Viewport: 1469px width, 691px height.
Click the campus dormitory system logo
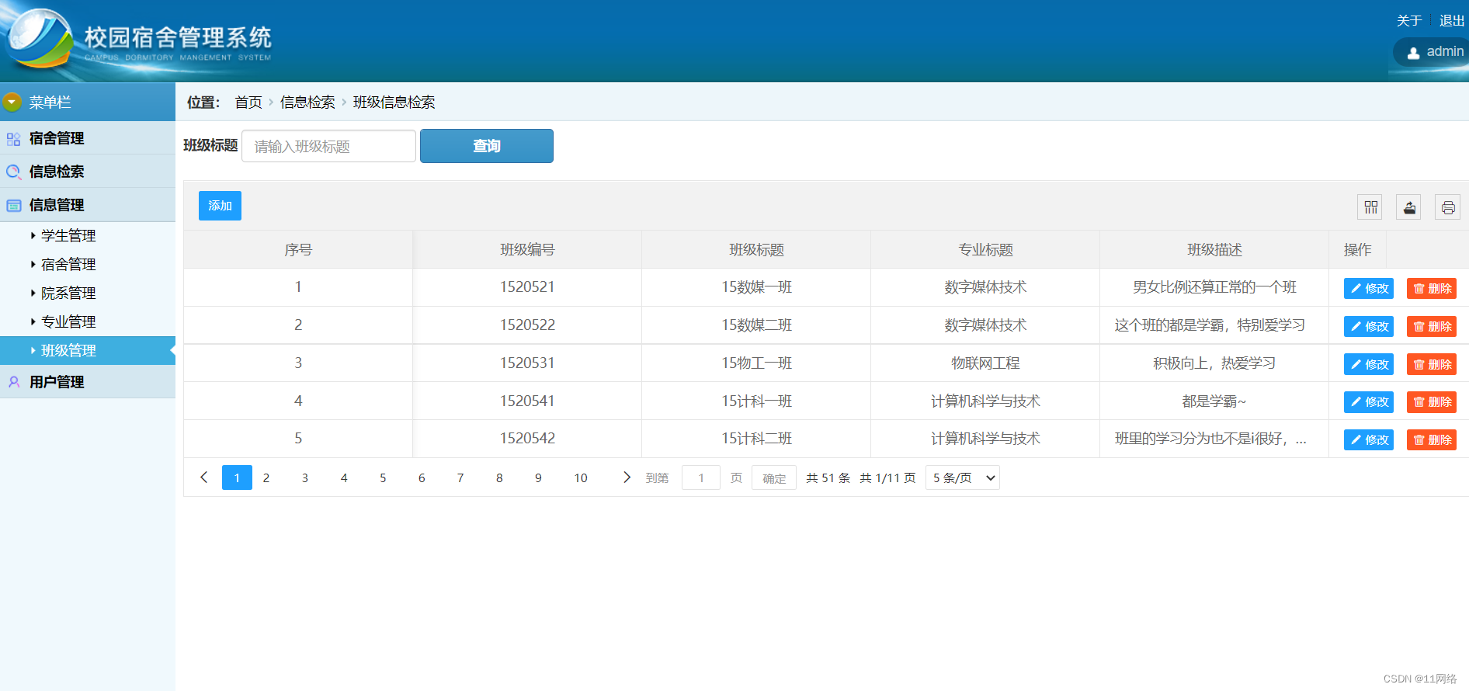(x=39, y=39)
